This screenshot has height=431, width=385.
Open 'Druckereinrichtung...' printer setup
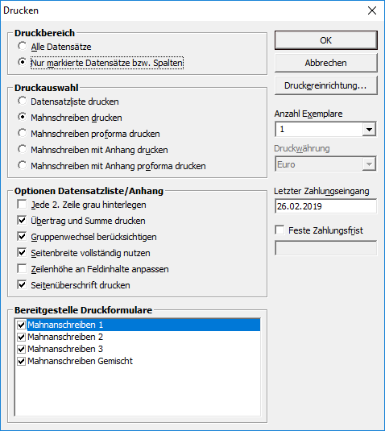pyautogui.click(x=326, y=85)
